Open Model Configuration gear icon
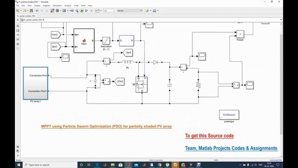298x168 pixels. pyautogui.click(x=57, y=11)
